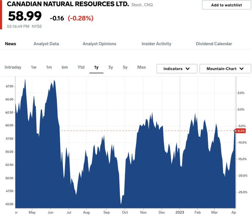Click the Sep x-axis label
The width and height of the screenshot is (252, 220).
[x=106, y=212]
